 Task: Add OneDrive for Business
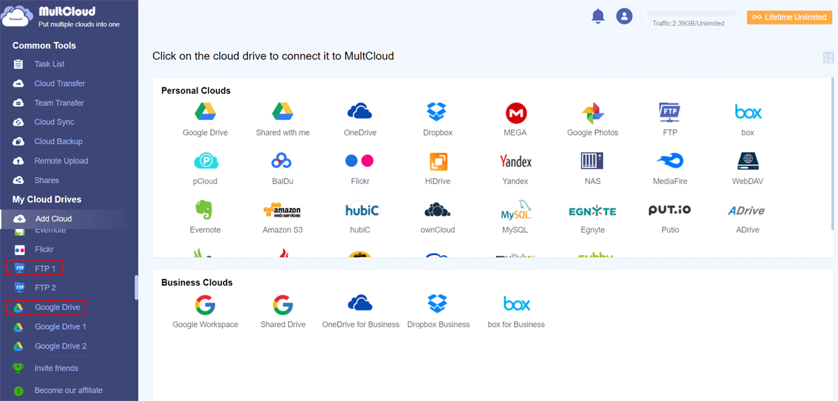[x=360, y=312]
